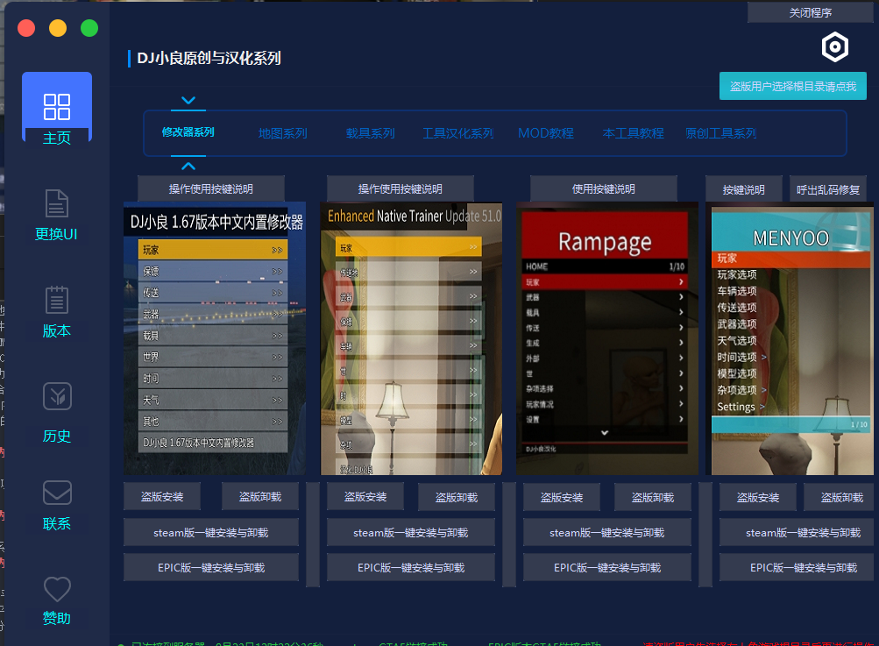Switch to the 地图系列 tab
The height and width of the screenshot is (646, 879).
point(282,133)
